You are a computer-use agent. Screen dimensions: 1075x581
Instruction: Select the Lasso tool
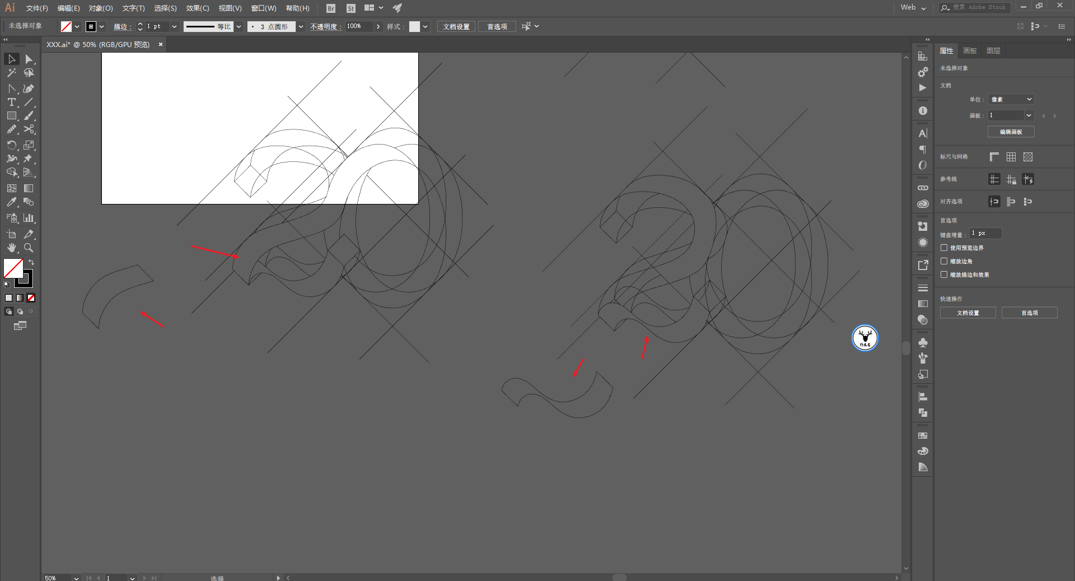pos(29,73)
